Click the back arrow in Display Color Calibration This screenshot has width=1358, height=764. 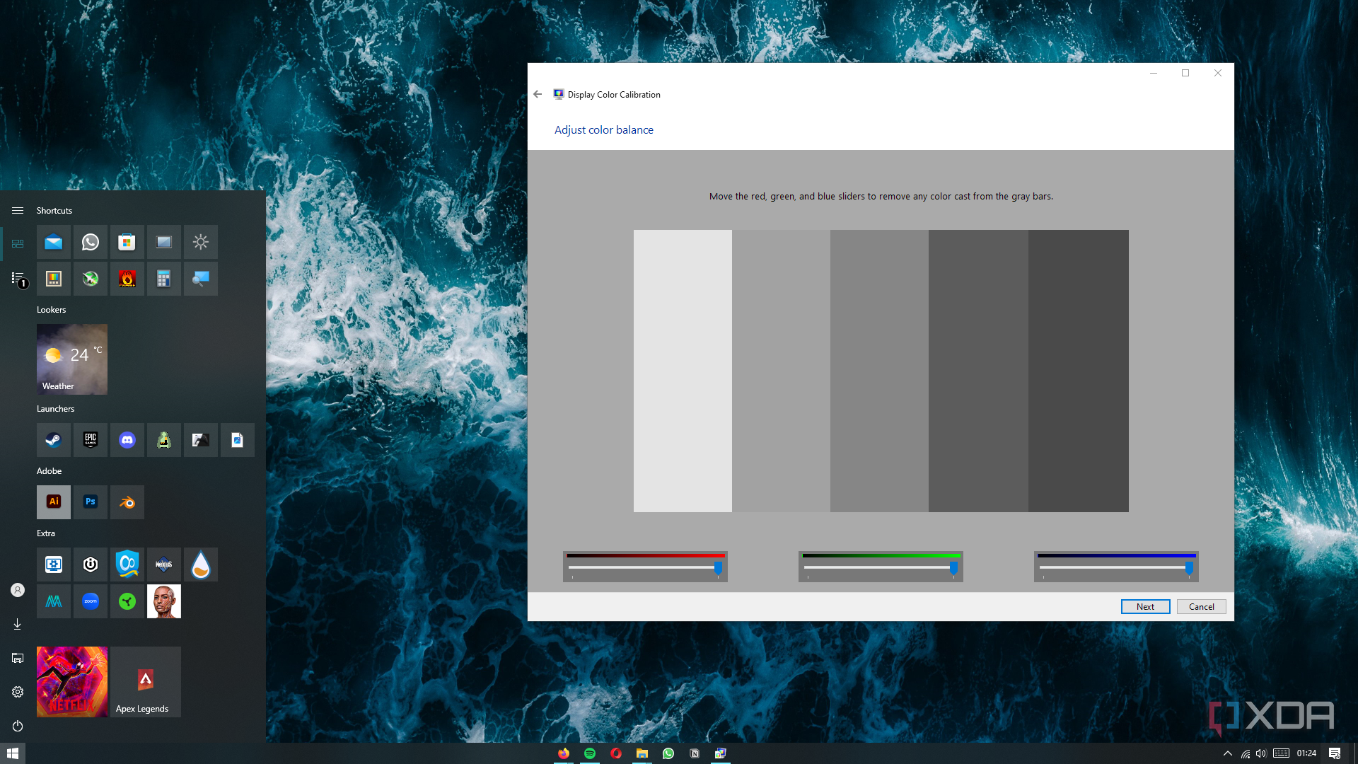pos(538,94)
